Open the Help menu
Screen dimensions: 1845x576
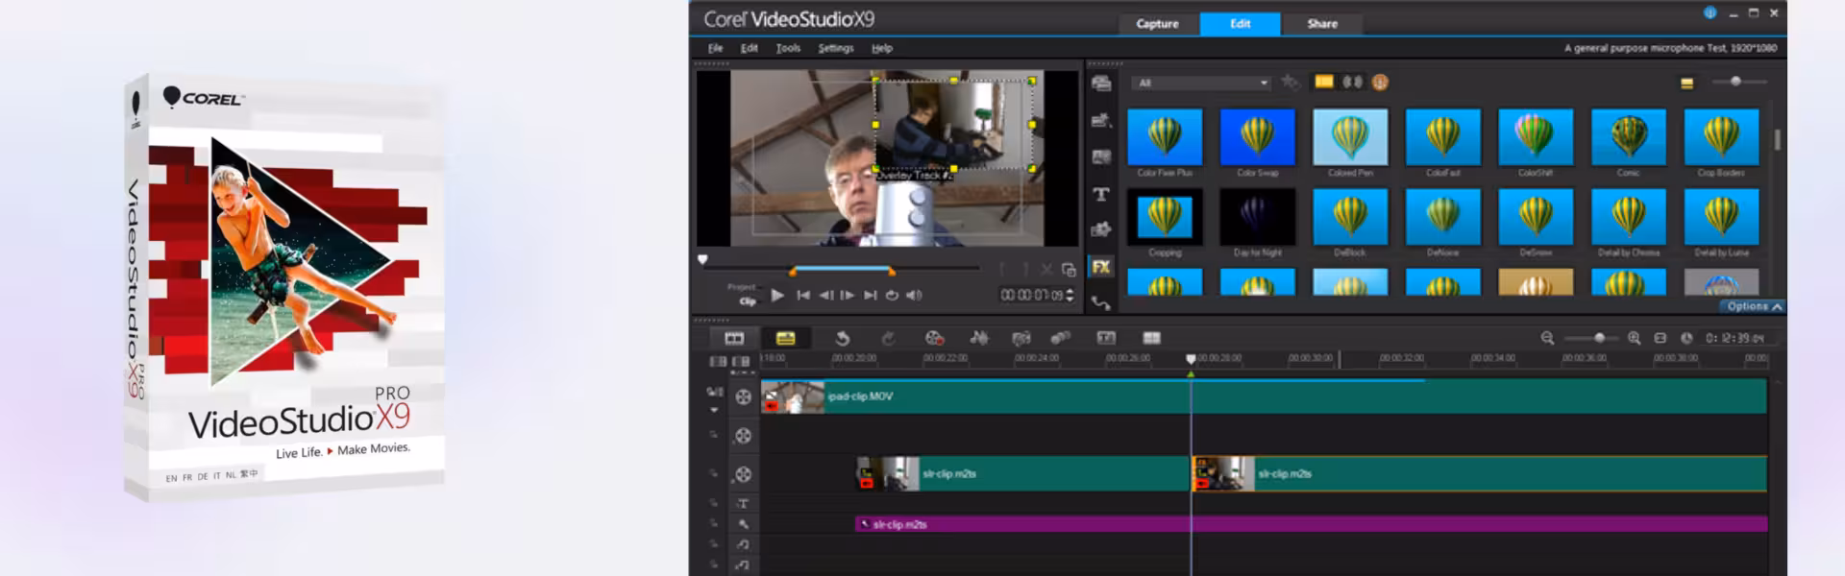(x=882, y=48)
